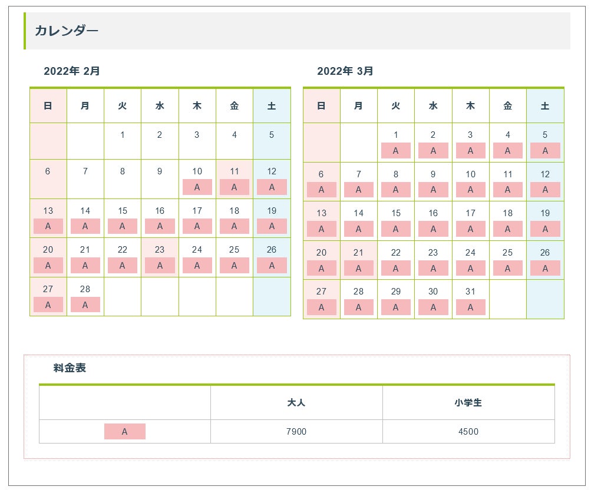Click February 5 date number
Viewport: 591px width, 493px height.
coord(272,134)
